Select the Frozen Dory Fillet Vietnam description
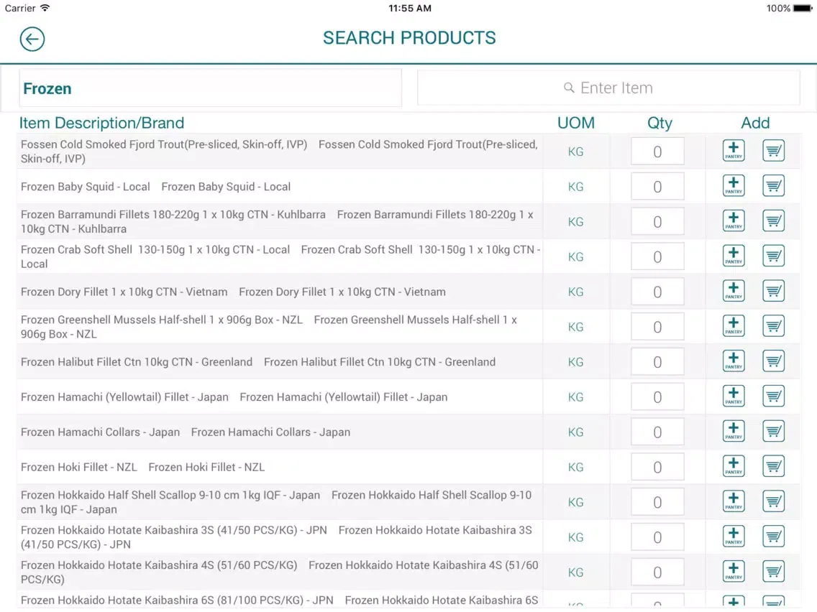 234,292
